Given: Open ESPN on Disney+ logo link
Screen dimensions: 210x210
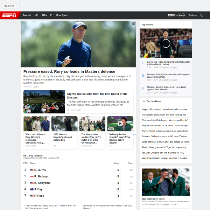Looking at the screenshot, I should pos(176,15).
